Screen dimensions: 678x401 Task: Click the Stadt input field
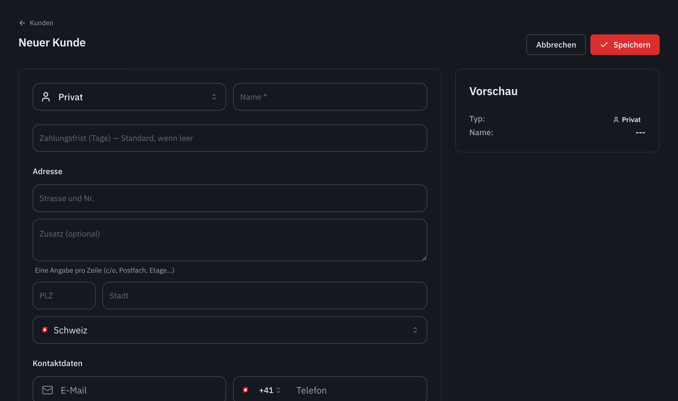click(x=265, y=296)
